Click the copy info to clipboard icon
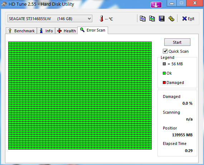 [x=142, y=19]
